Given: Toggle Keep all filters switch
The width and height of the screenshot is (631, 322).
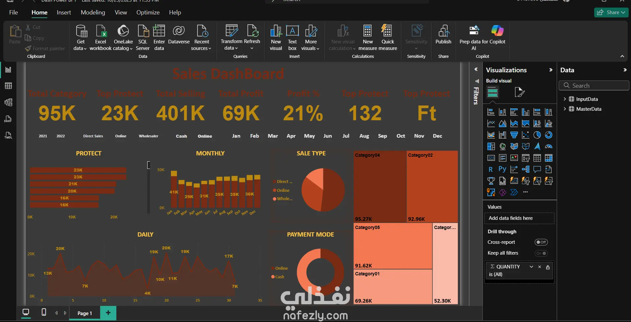Looking at the screenshot, I should (541, 253).
